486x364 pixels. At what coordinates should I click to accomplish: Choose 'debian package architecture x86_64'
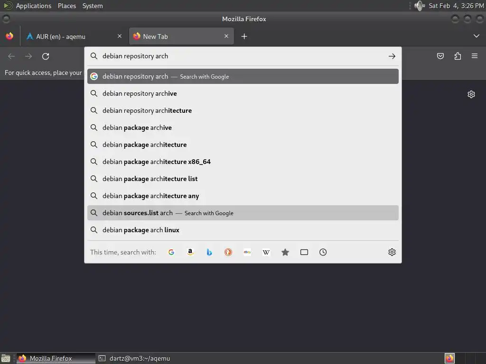click(243, 162)
